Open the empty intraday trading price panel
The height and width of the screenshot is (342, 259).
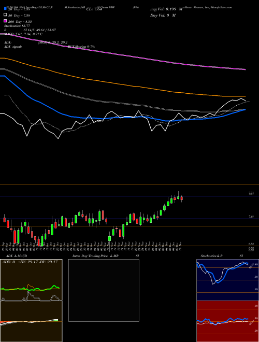coord(104,290)
